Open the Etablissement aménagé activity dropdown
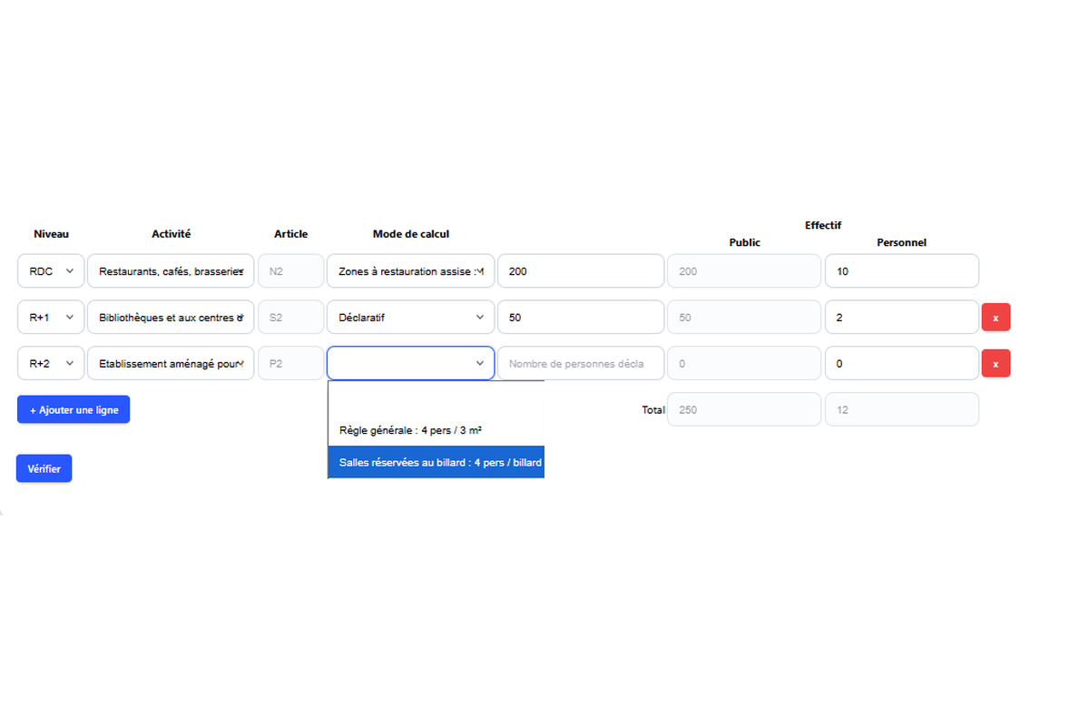Screen dimensions: 1089x726 point(171,364)
